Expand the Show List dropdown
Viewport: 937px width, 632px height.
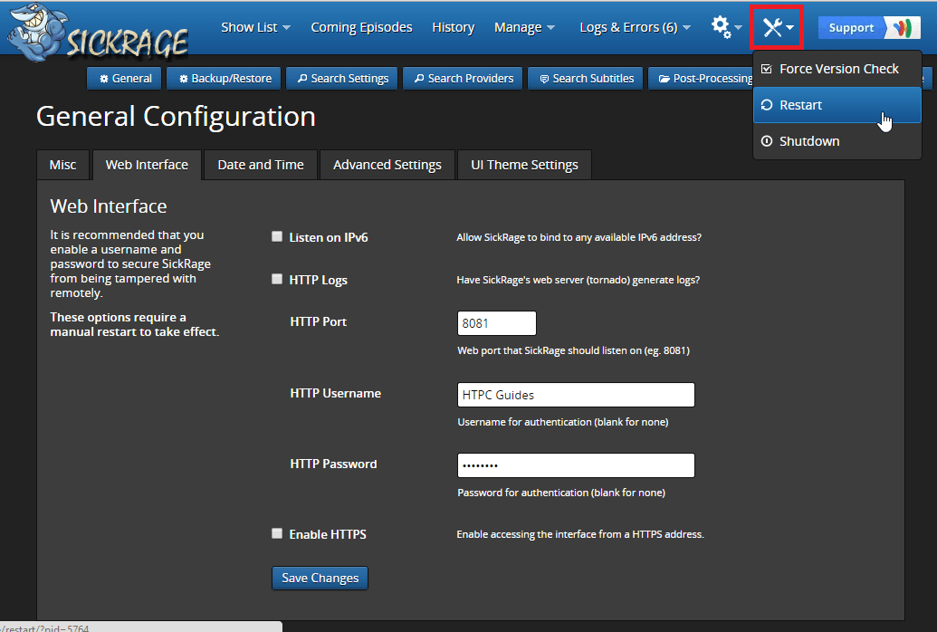point(255,27)
